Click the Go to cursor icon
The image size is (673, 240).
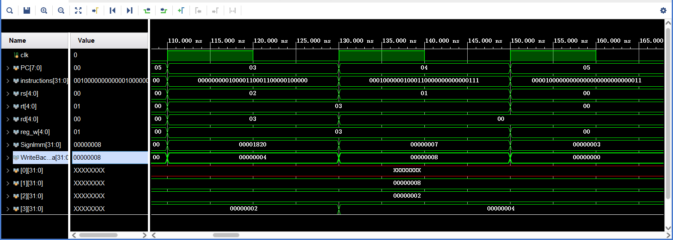[95, 10]
